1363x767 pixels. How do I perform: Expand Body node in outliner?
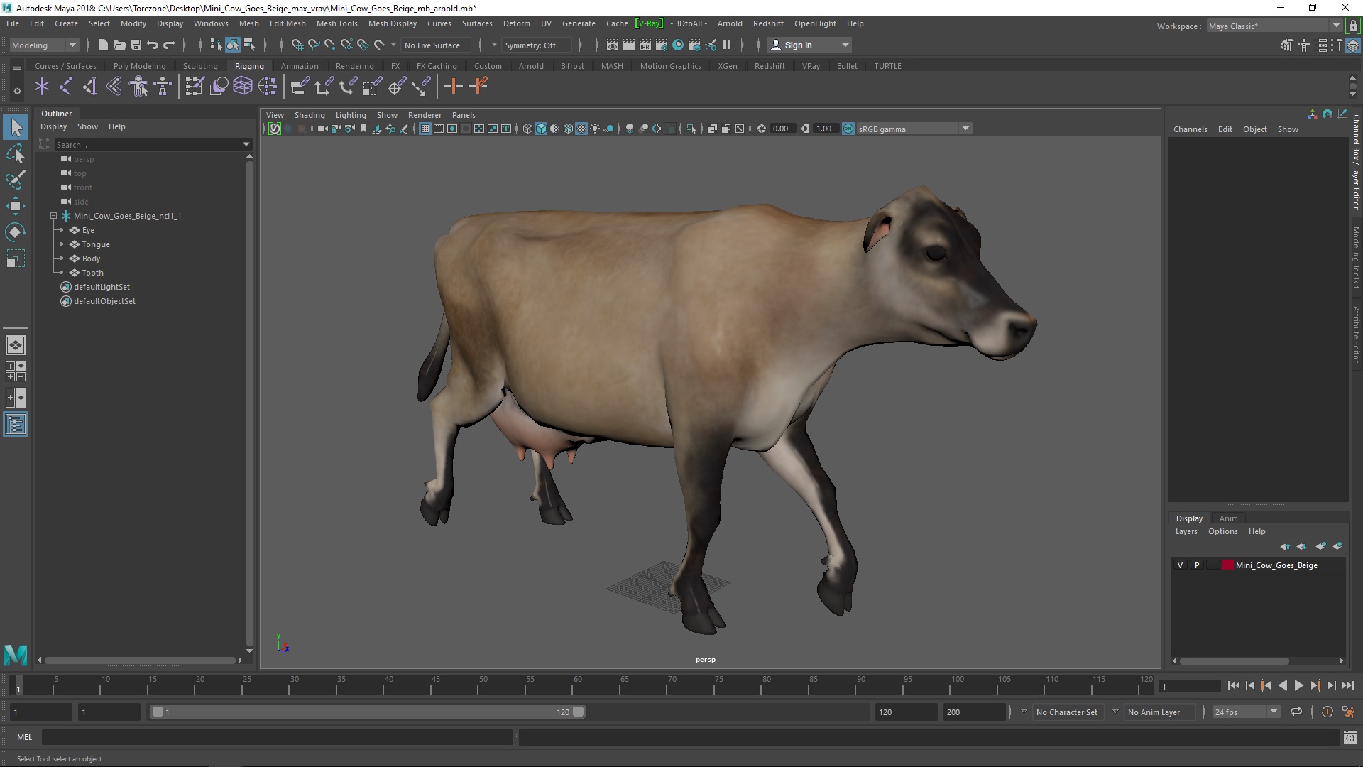(62, 258)
